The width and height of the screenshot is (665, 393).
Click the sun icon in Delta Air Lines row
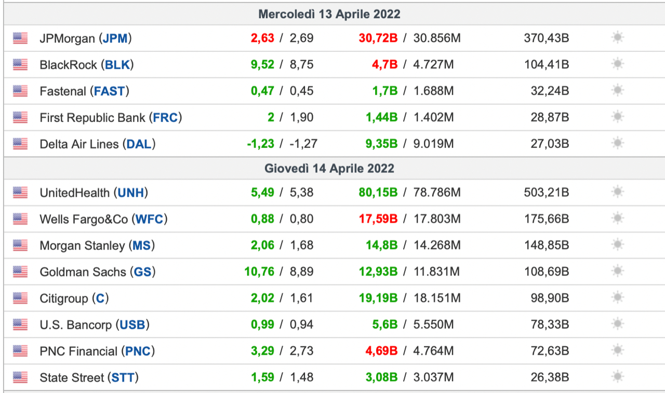point(617,143)
